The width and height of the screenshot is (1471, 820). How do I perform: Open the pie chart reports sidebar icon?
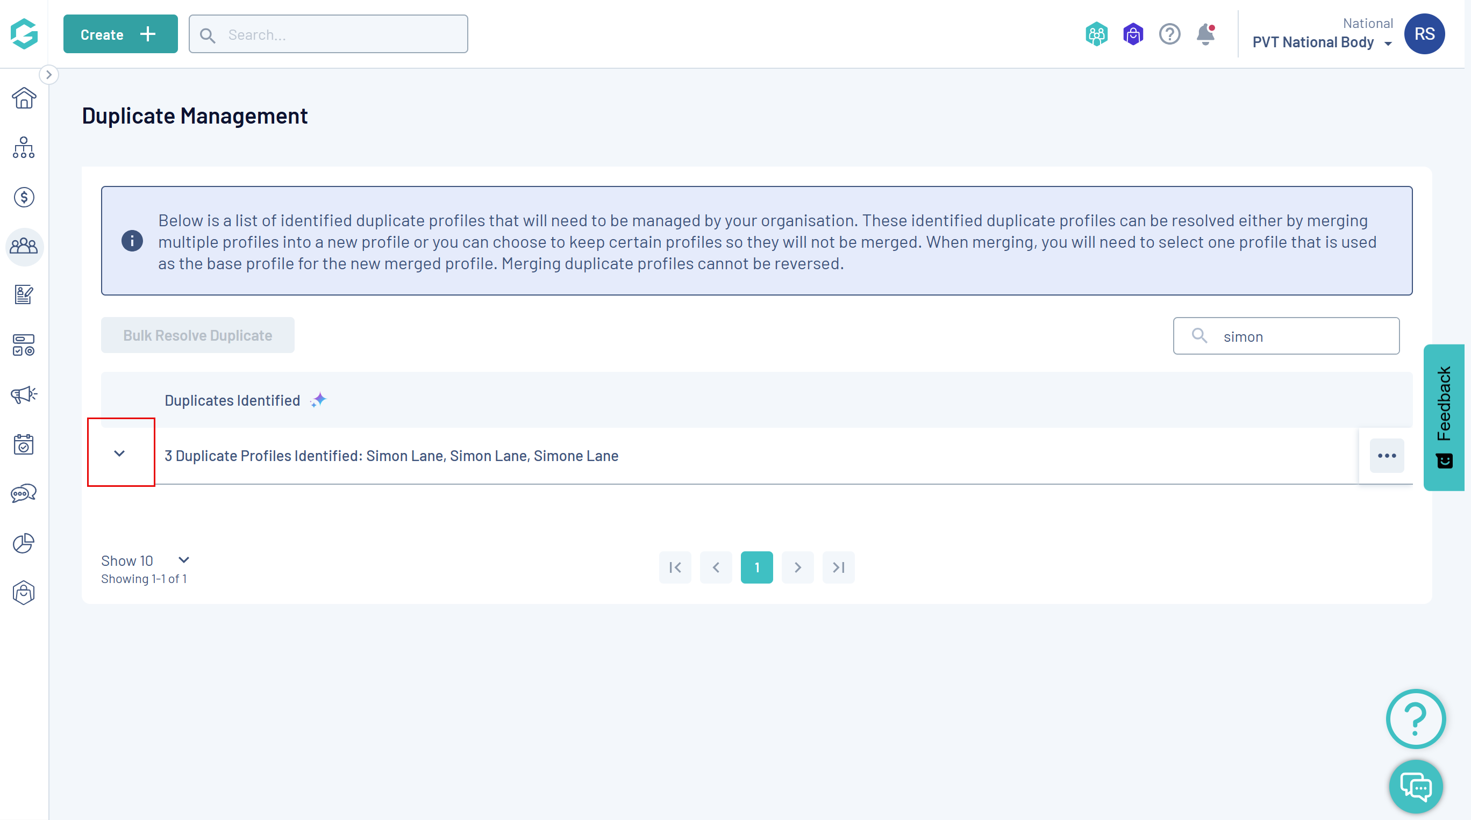24,543
